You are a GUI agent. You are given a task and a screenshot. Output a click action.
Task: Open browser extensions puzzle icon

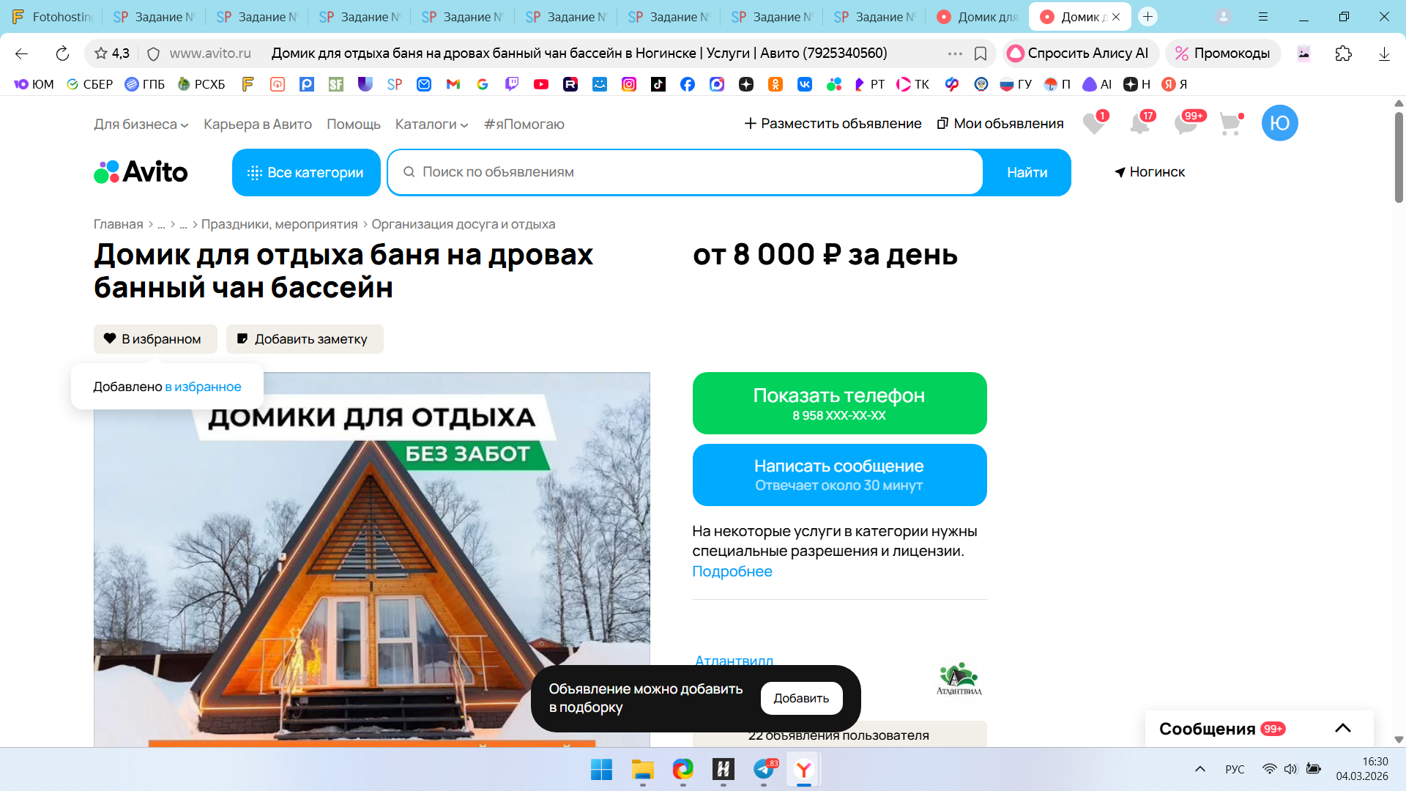click(x=1343, y=53)
